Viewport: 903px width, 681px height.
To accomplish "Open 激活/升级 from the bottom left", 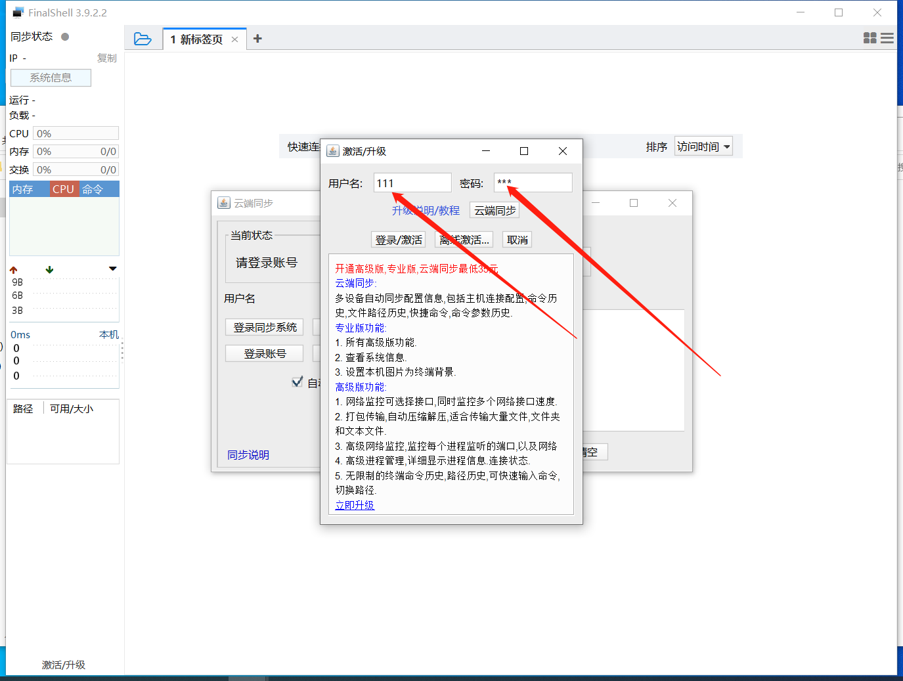I will (63, 665).
